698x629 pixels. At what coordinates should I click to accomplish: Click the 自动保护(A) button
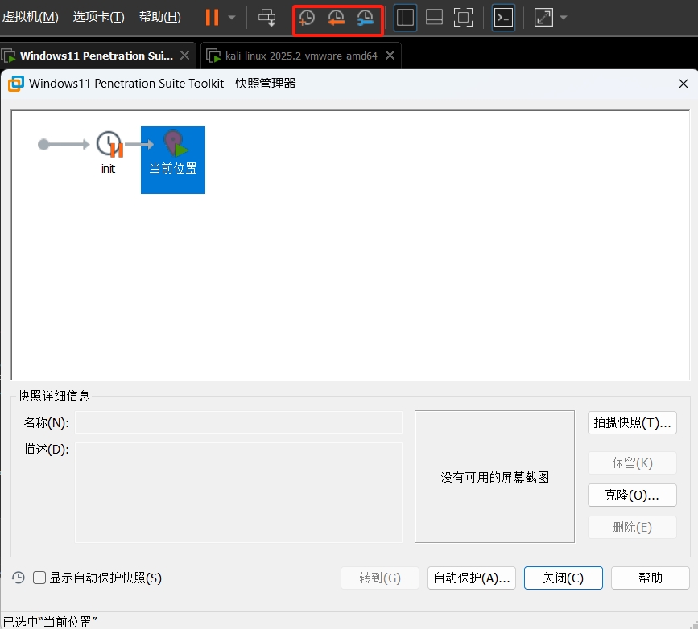click(x=471, y=578)
